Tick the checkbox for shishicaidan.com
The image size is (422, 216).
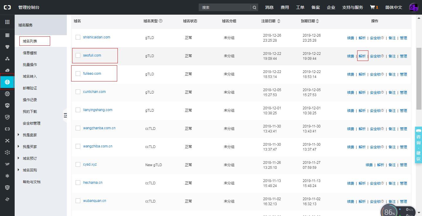coord(78,37)
